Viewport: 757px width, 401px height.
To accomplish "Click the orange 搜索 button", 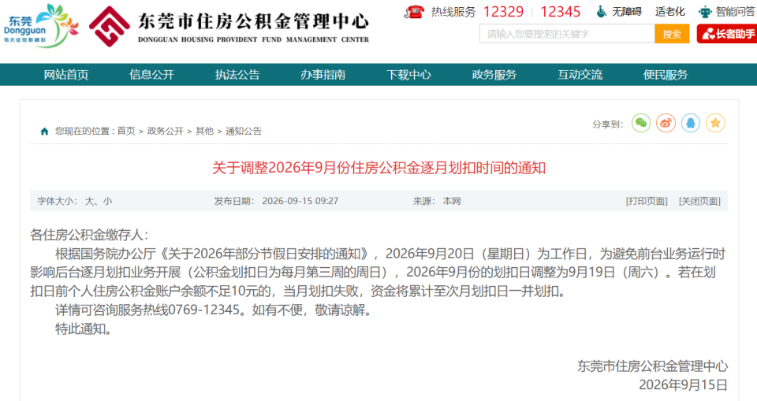I will (x=672, y=34).
